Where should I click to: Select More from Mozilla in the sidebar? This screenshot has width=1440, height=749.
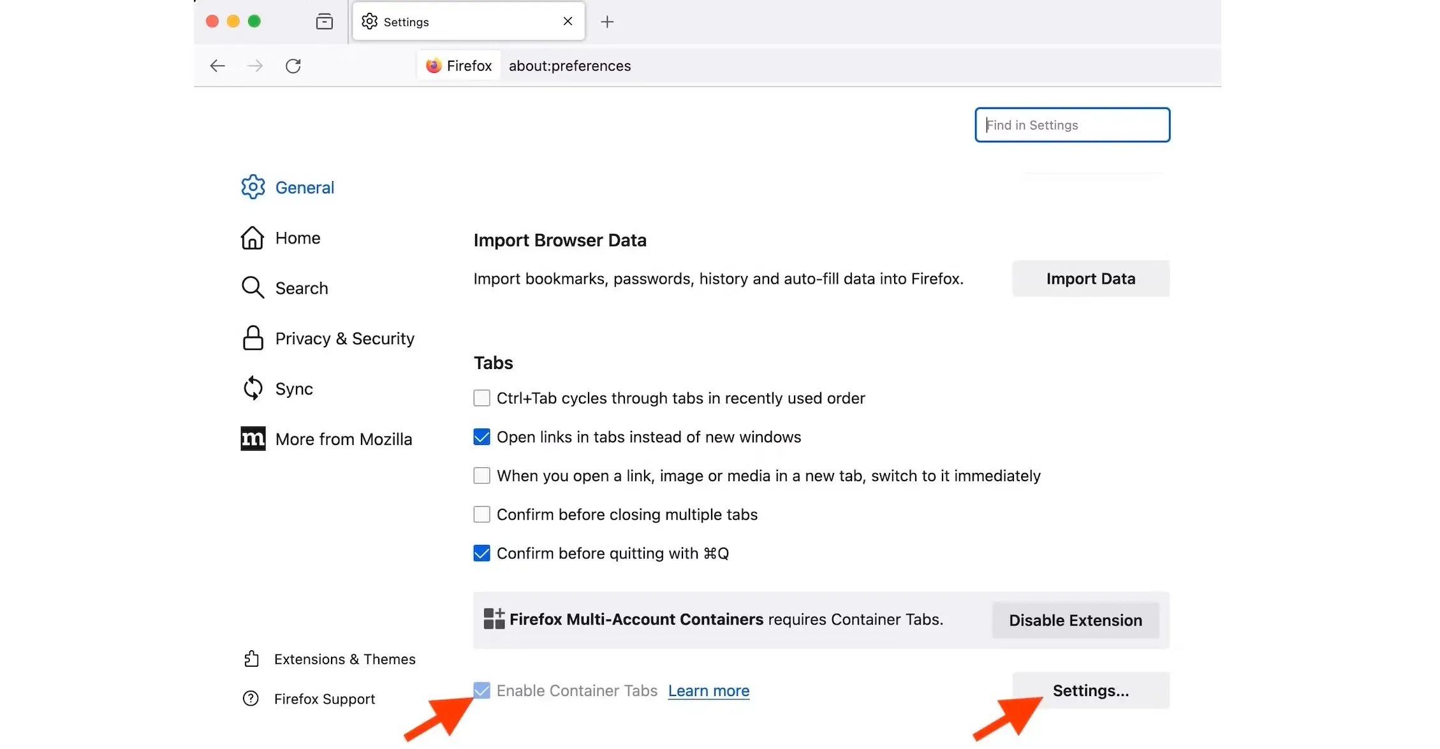pyautogui.click(x=343, y=439)
